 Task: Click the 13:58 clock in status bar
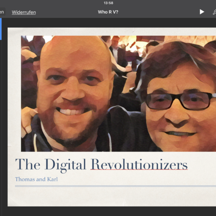pos(108,3)
